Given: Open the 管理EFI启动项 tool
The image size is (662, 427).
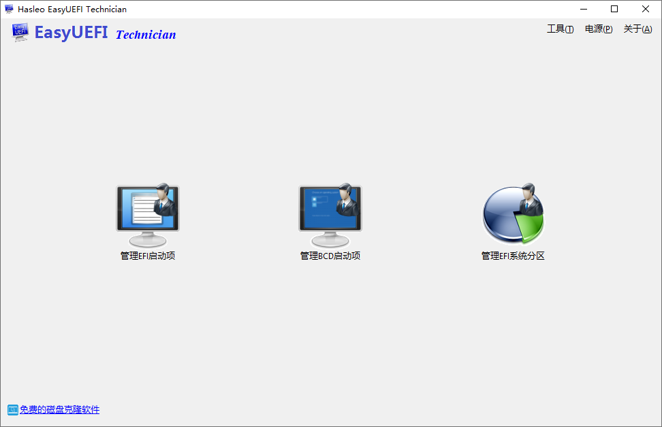Looking at the screenshot, I should [x=147, y=212].
